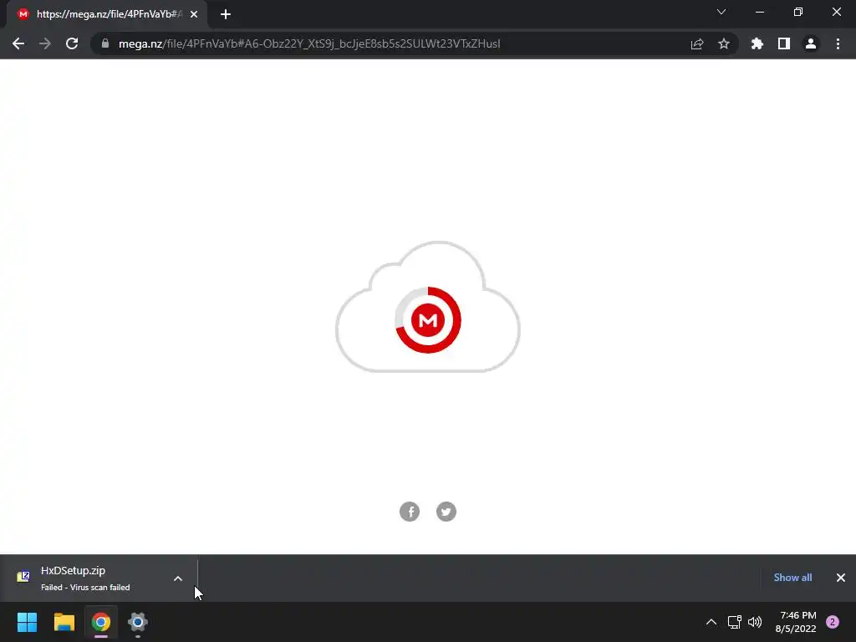Click the mega.nz address bar URL
This screenshot has width=856, height=642.
[x=309, y=43]
